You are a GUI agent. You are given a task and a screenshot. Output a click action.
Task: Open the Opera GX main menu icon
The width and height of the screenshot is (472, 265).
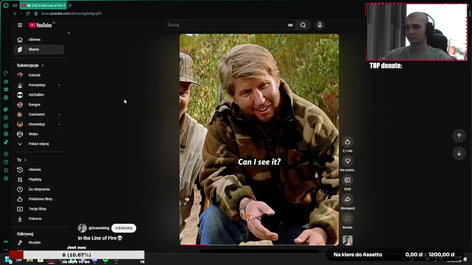(x=6, y=6)
